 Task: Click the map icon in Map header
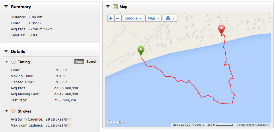coord(115,7)
